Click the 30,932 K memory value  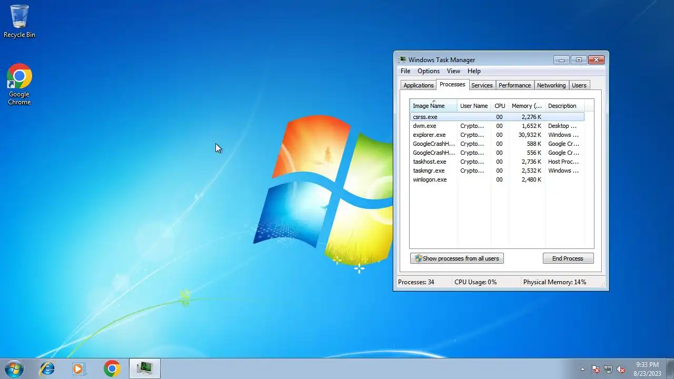tap(530, 135)
